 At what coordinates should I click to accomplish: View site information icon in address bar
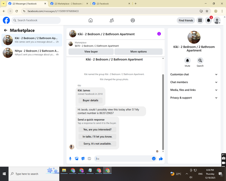coord(24,11)
